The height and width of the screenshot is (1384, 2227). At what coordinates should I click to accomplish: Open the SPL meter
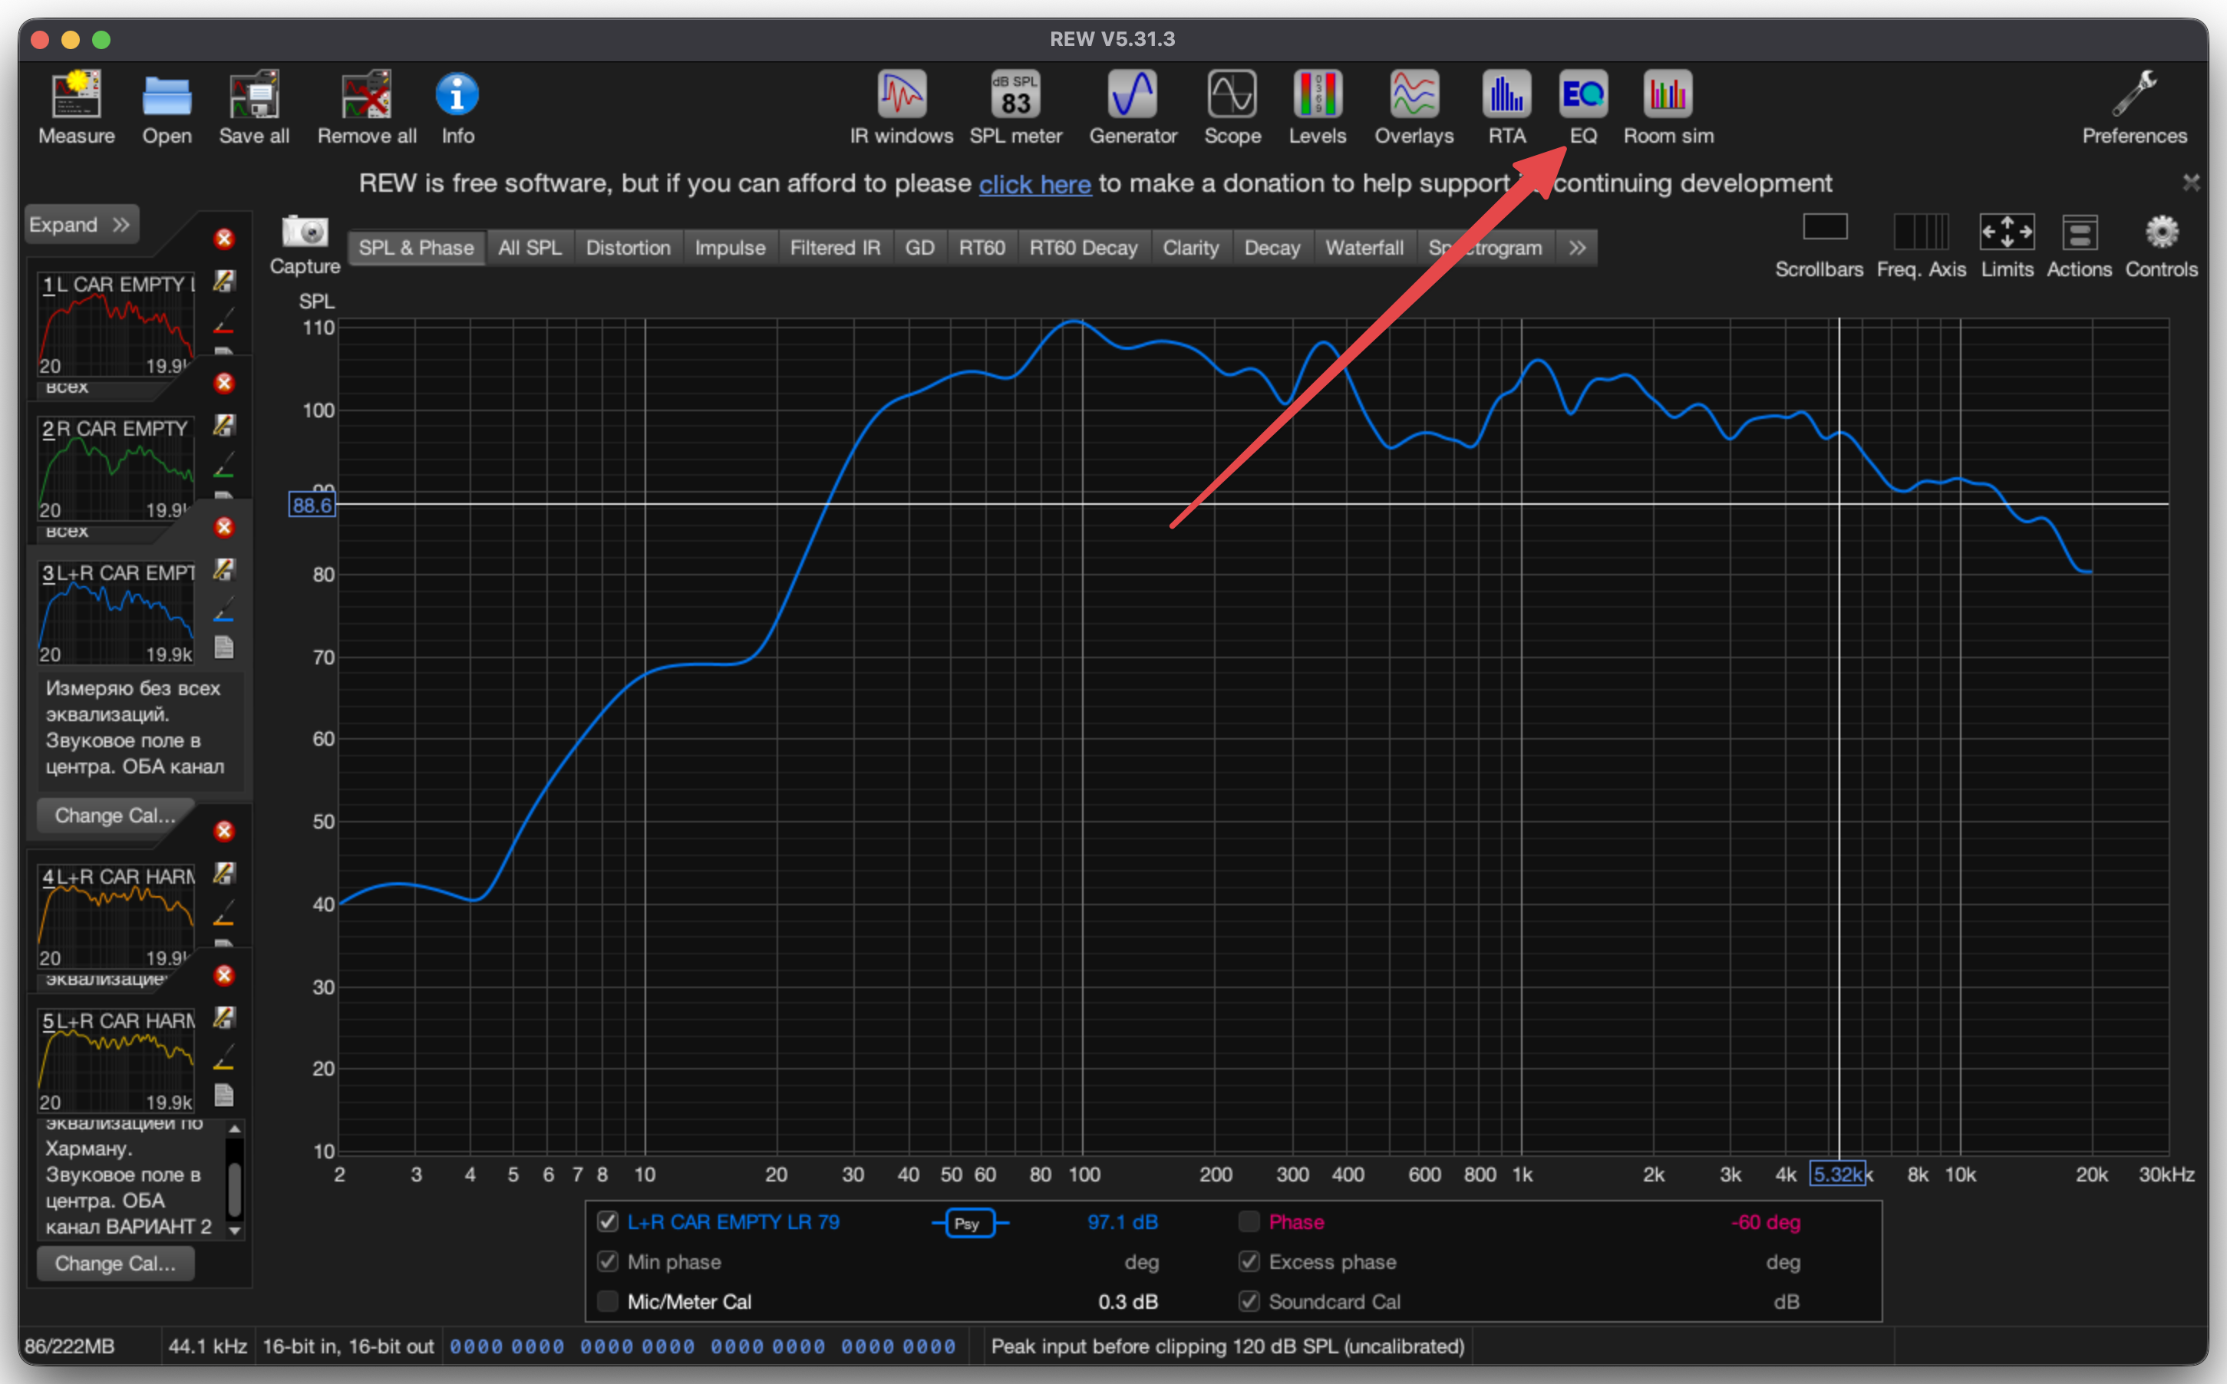click(x=1015, y=107)
